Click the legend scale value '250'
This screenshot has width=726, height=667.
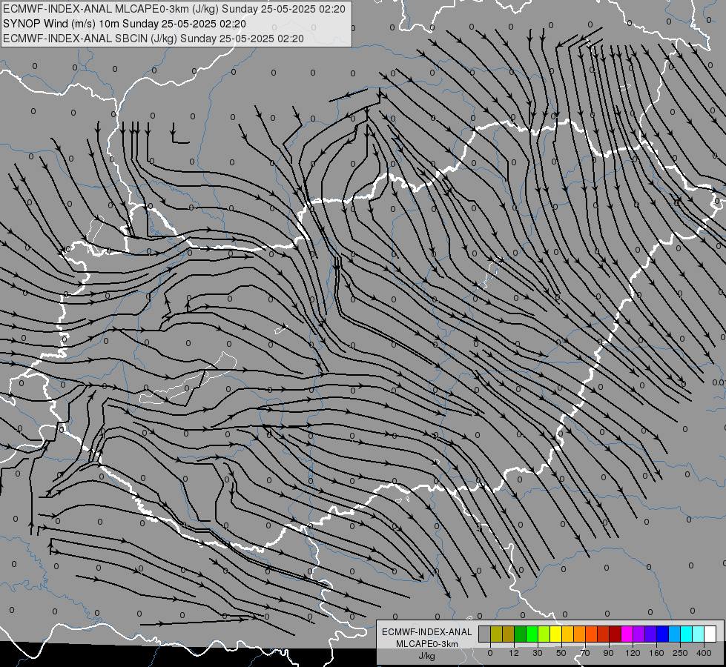(680, 653)
